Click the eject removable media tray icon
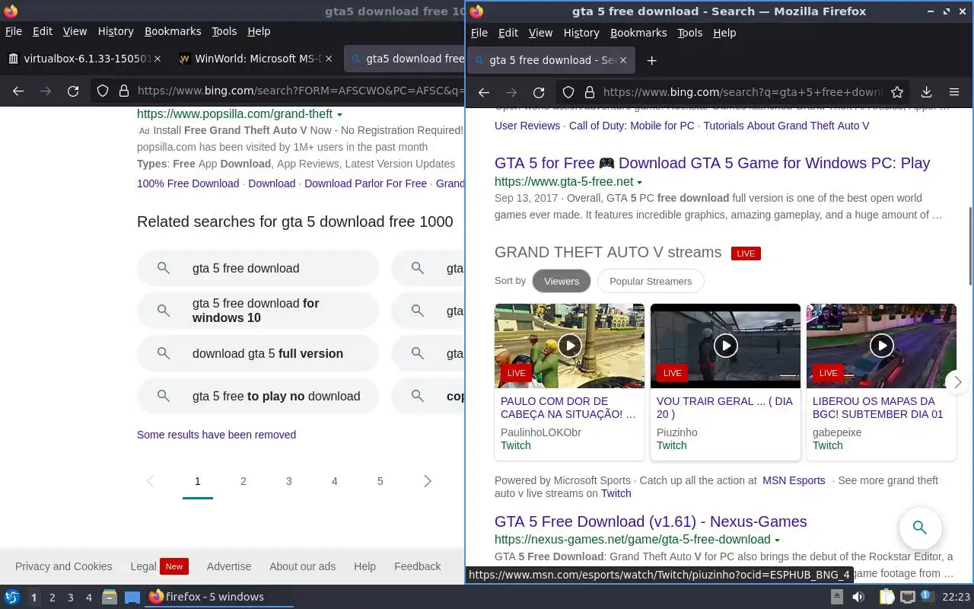Screen dimensions: 974x609 837,597
